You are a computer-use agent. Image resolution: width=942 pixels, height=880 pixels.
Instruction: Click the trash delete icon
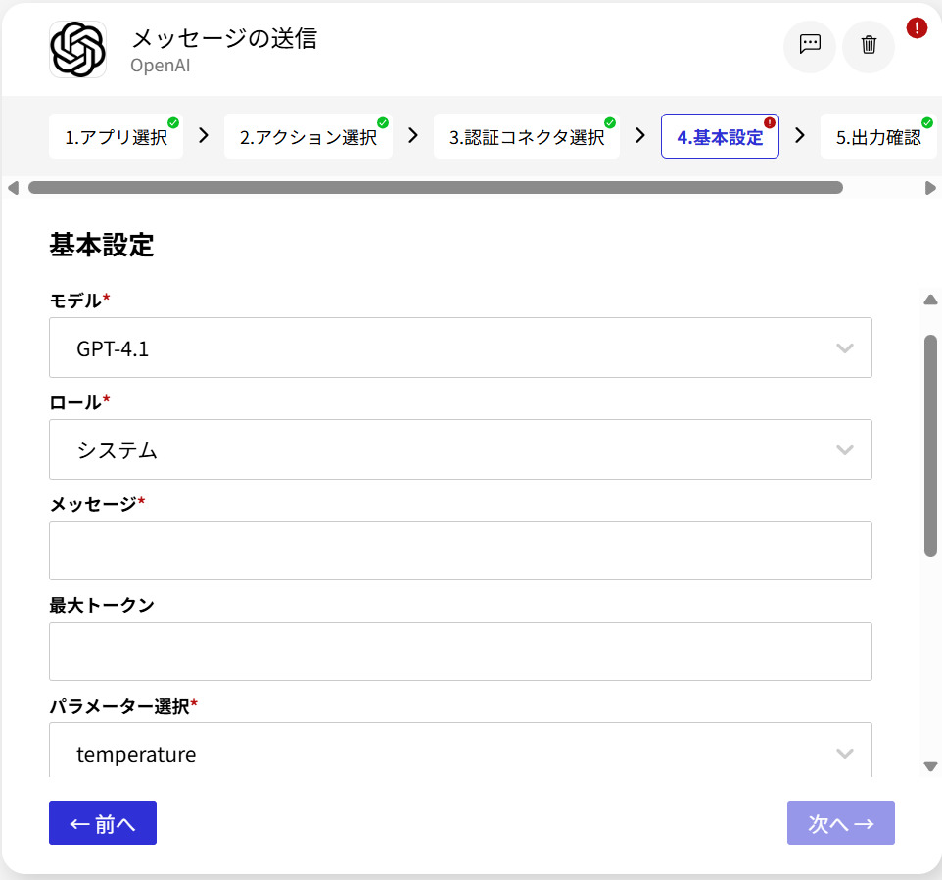tap(869, 45)
